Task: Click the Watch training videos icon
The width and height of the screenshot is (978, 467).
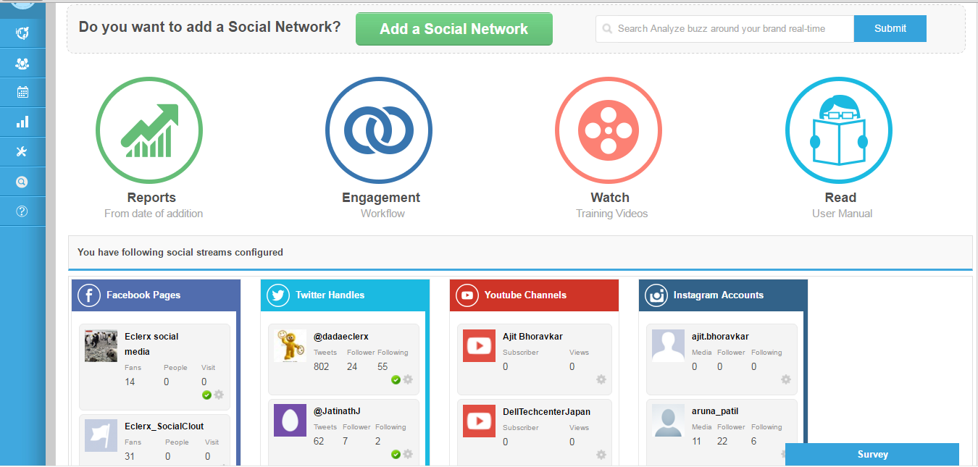Action: 609,131
